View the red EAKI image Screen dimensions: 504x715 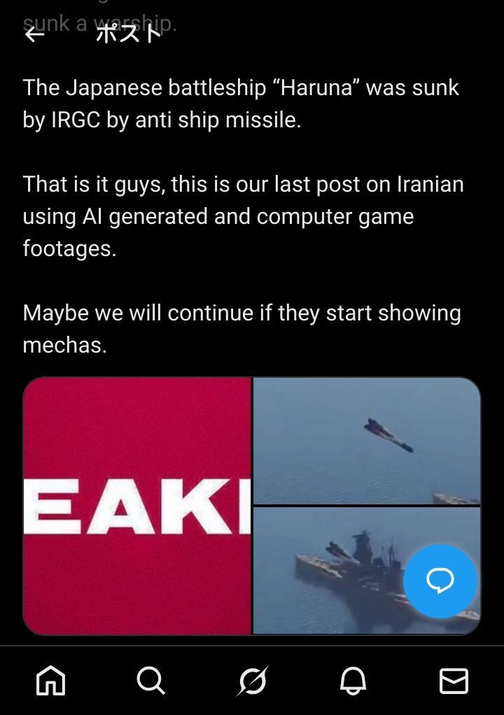tap(136, 506)
